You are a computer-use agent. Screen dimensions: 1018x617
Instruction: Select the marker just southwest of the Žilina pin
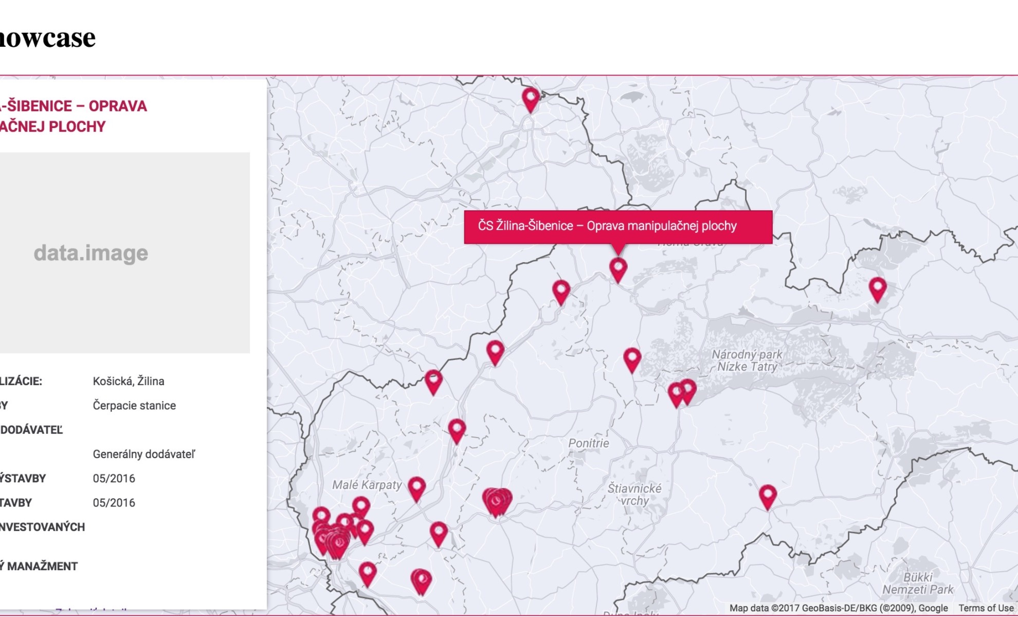561,291
